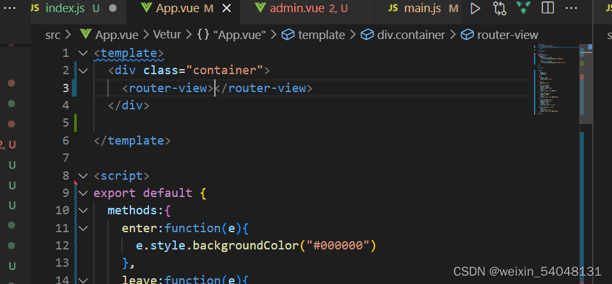Click the minimap code overview
The width and height of the screenshot is (612, 284).
[556, 80]
